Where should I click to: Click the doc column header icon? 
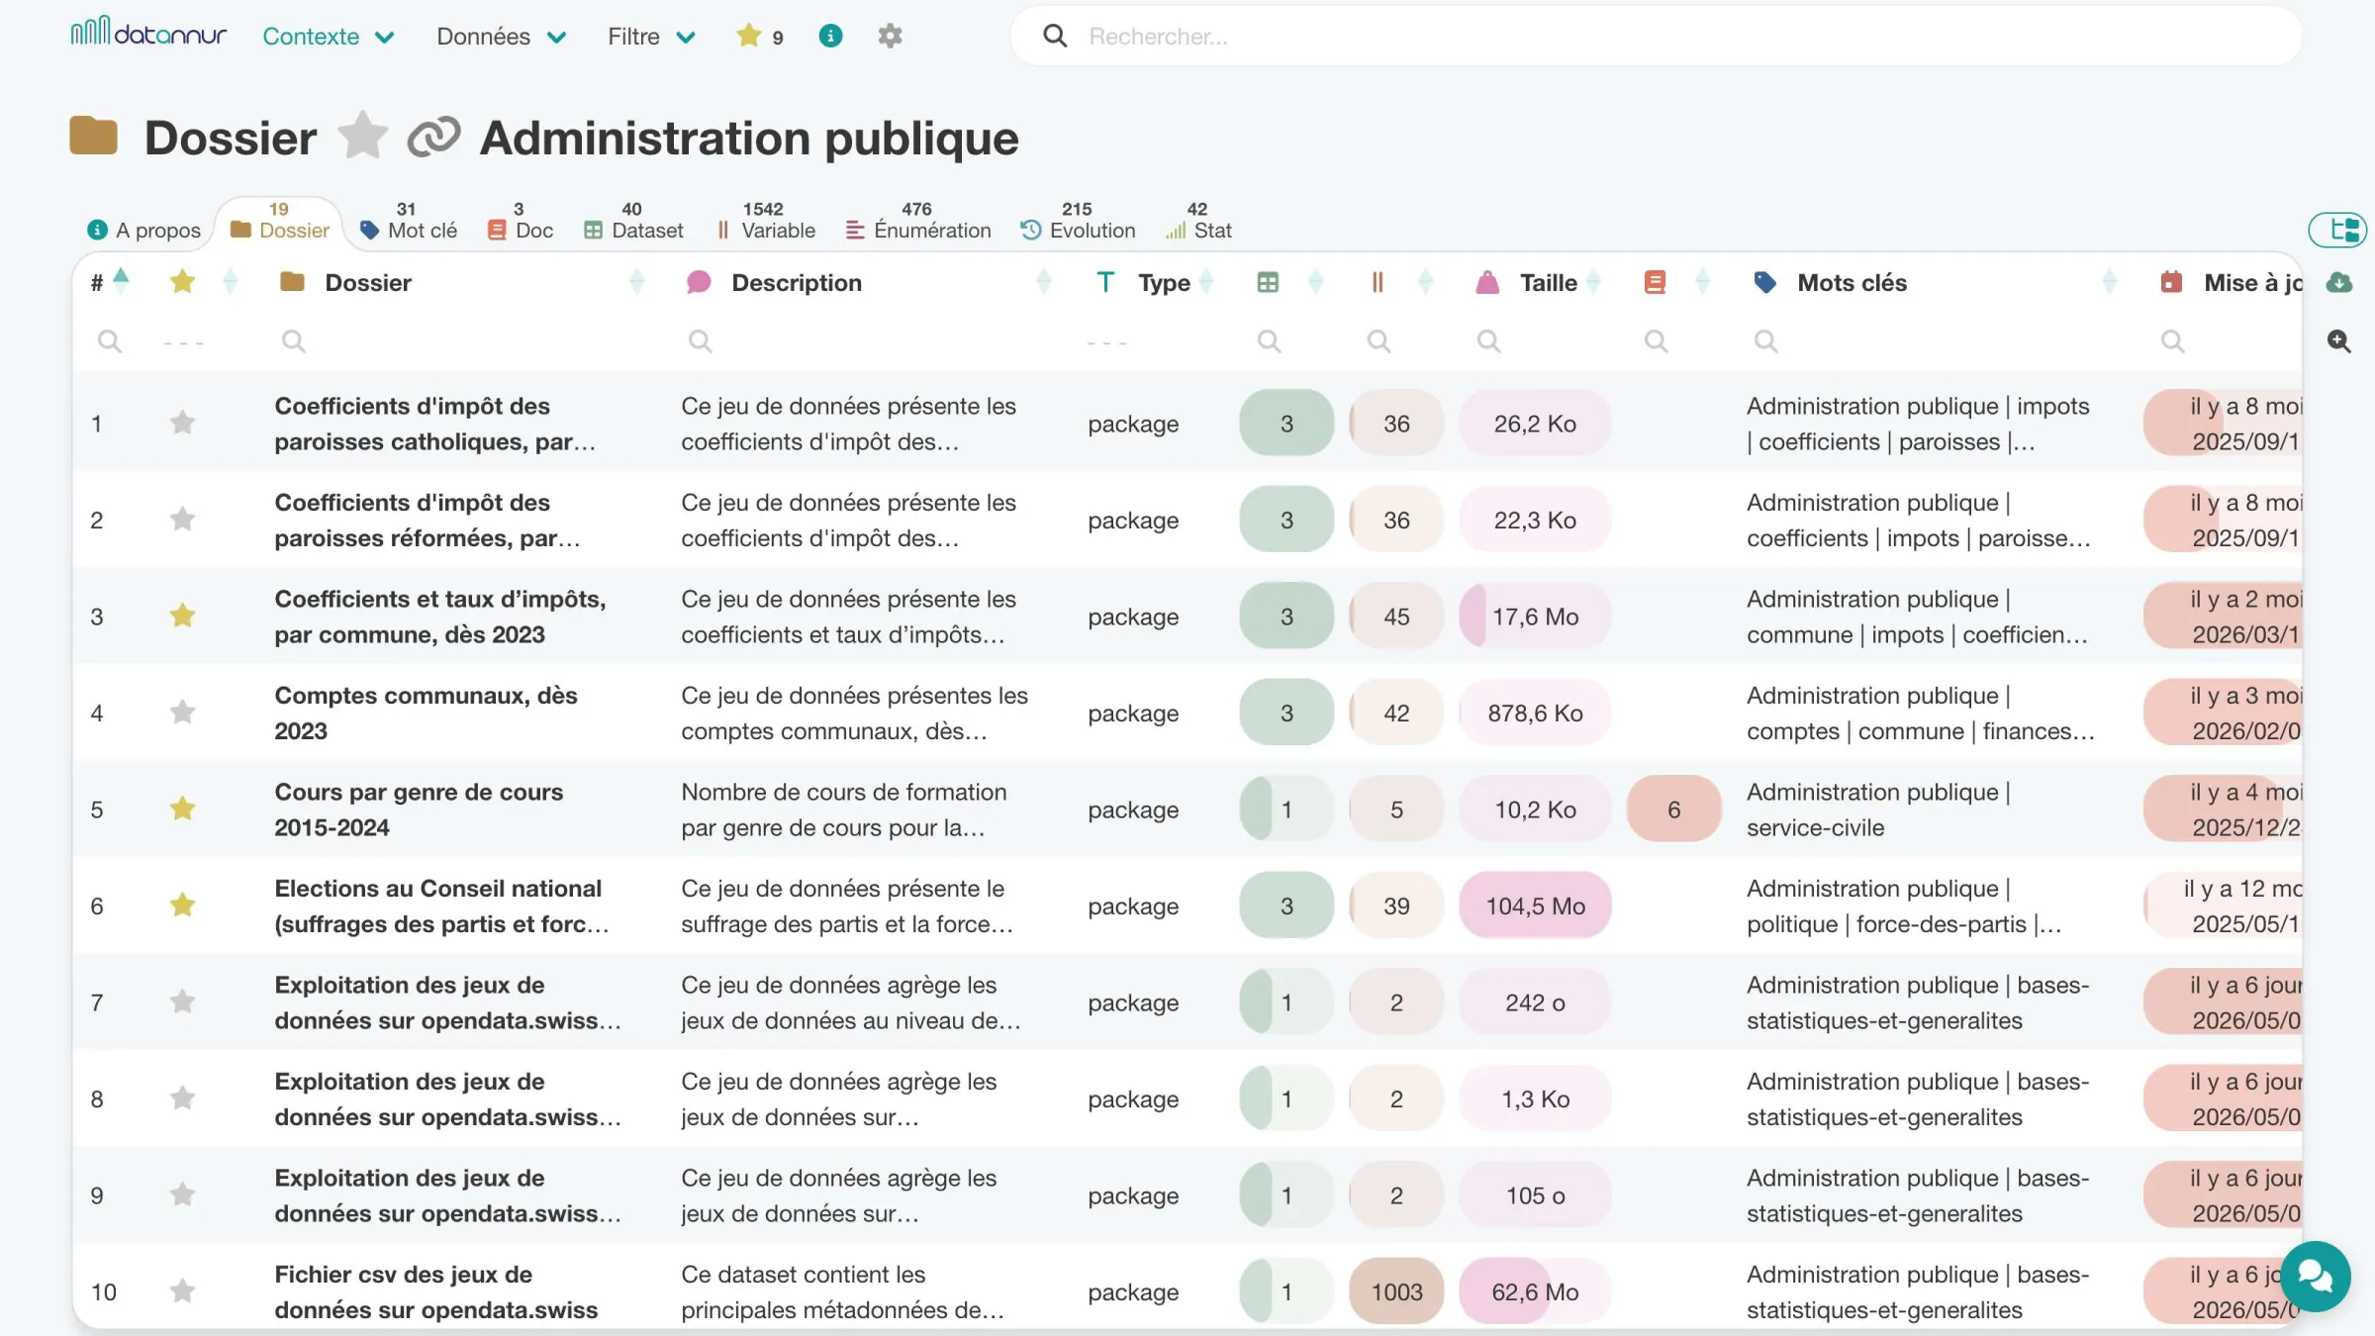click(1655, 283)
